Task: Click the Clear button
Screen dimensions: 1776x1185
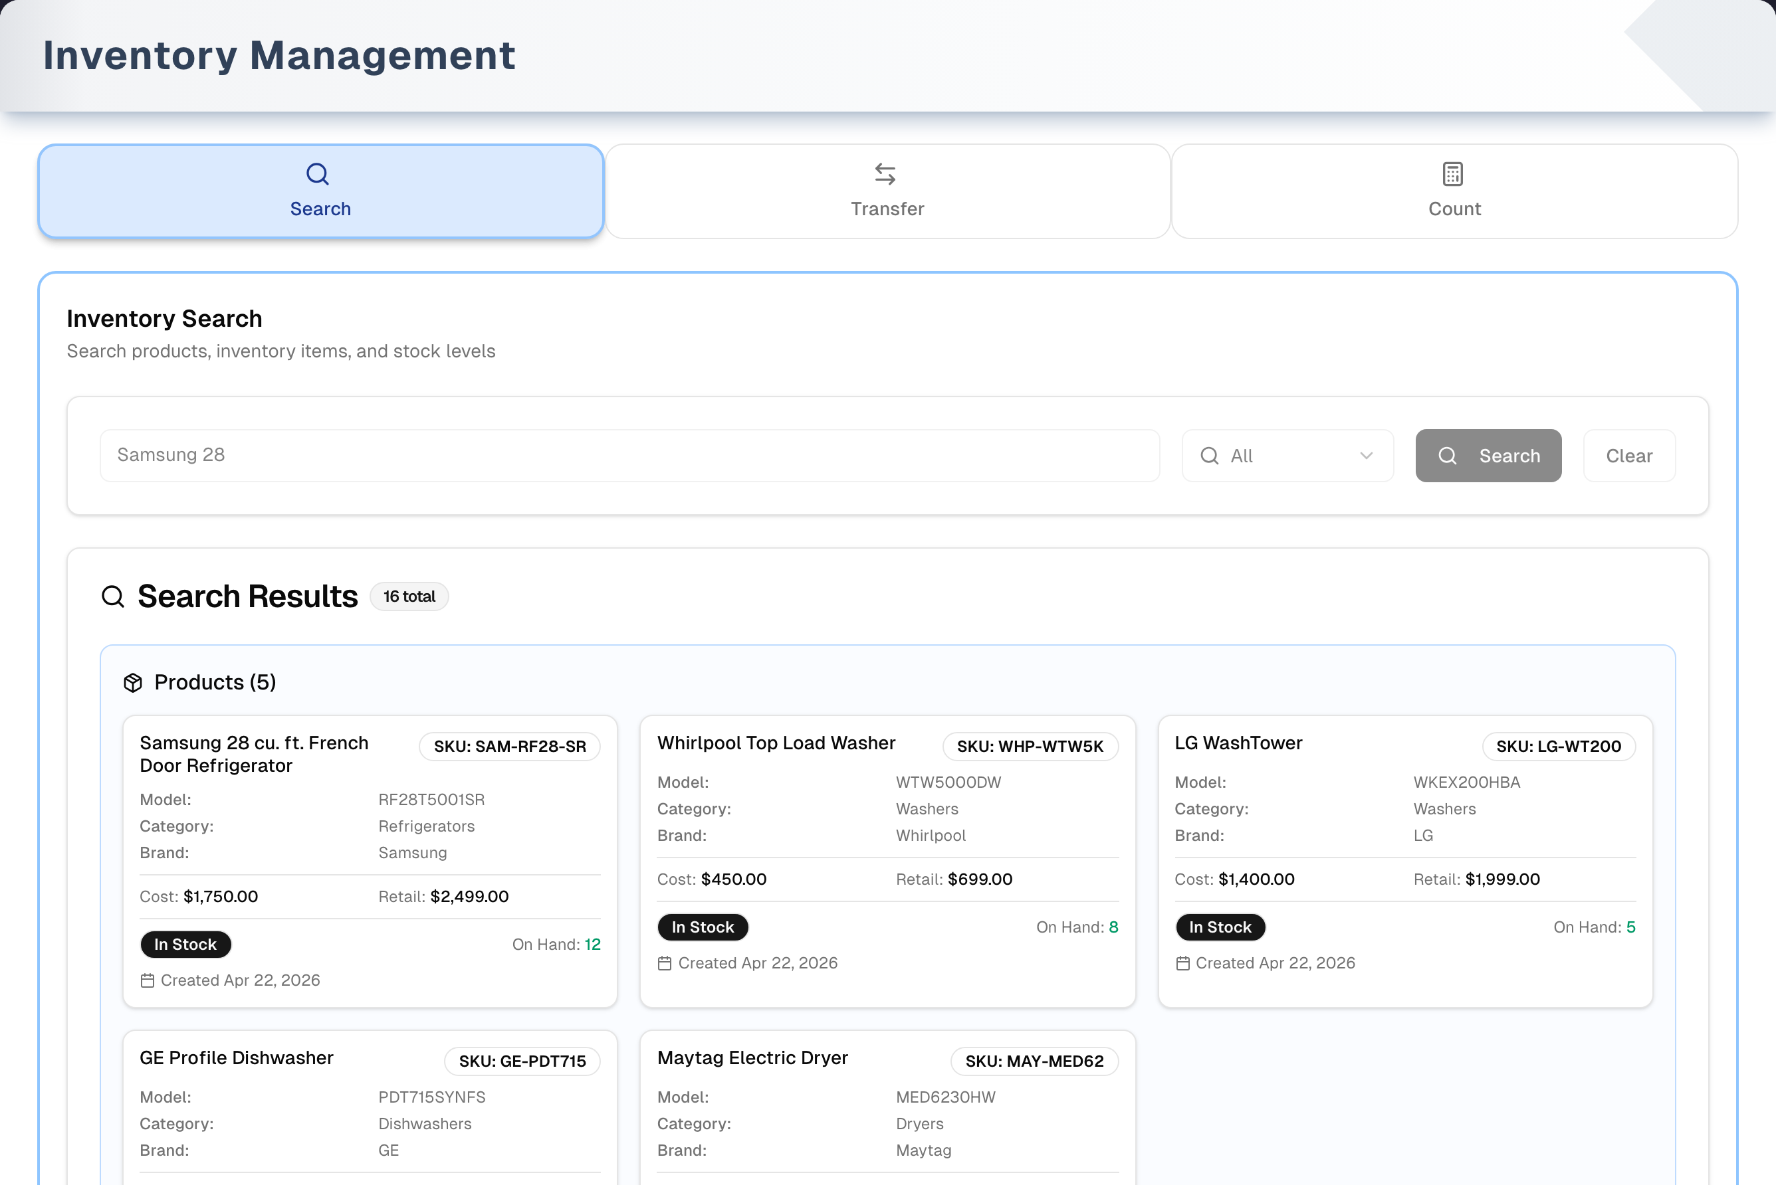Action: (1629, 456)
